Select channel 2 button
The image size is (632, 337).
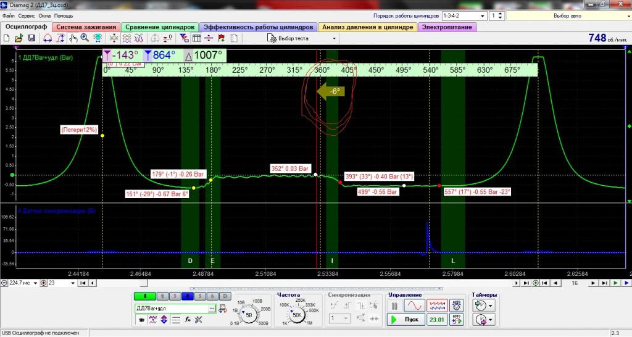click(162, 296)
